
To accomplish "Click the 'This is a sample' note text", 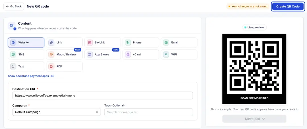I will coord(254,109).
